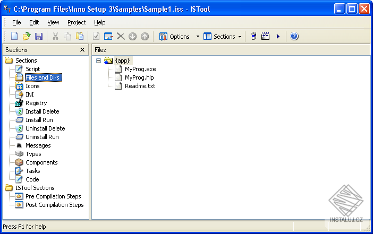
Task: Click the Options toolbar button
Action: 175,37
